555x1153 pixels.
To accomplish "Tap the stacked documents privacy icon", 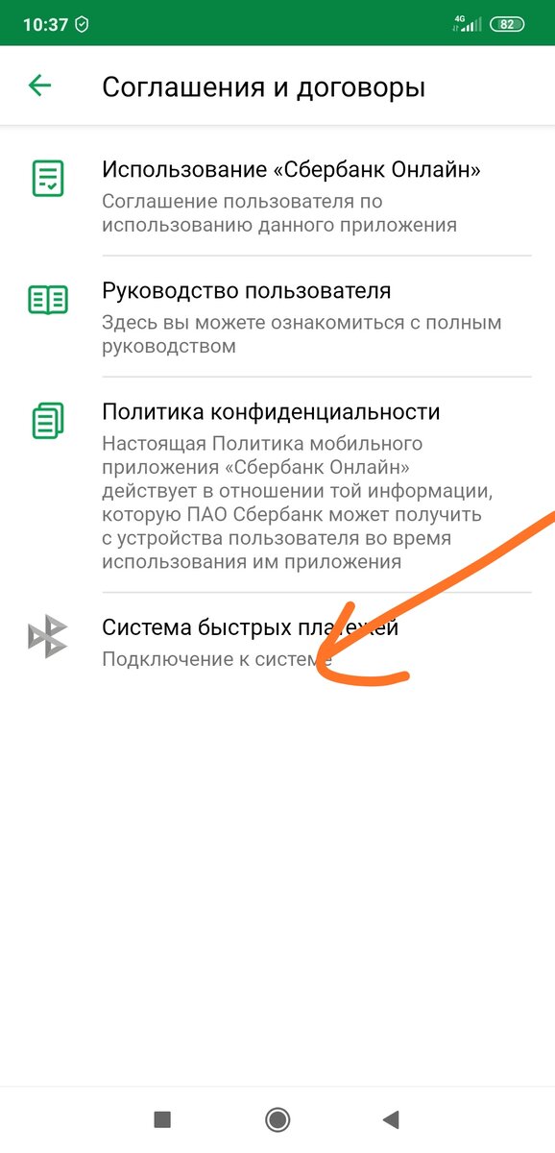I will (48, 420).
